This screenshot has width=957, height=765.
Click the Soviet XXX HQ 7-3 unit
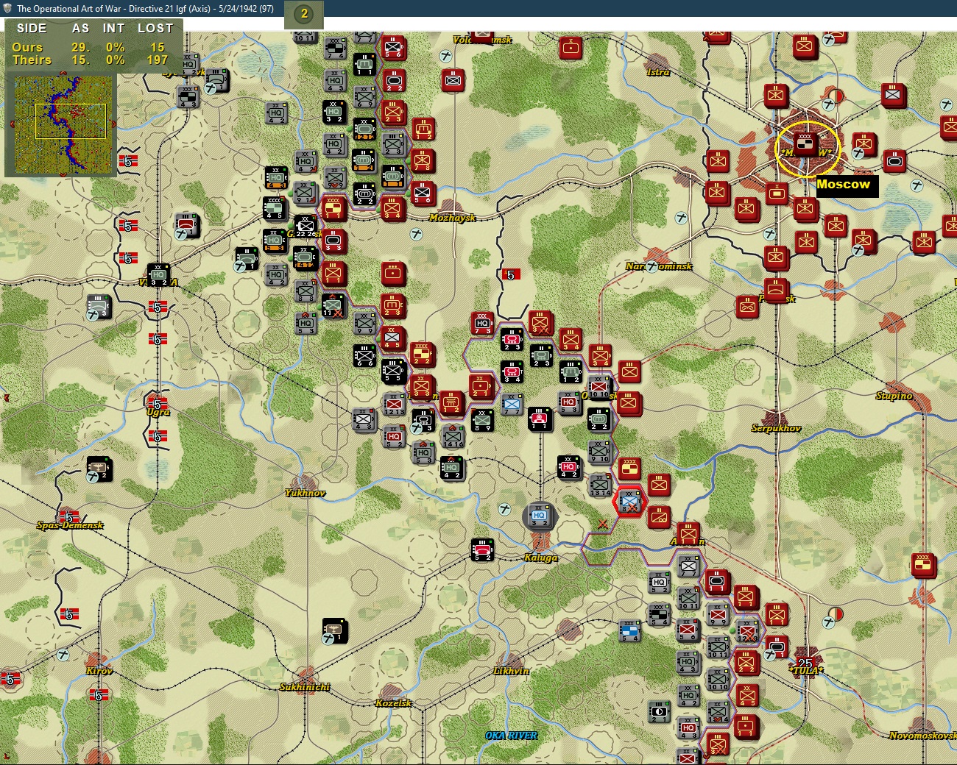coord(483,324)
